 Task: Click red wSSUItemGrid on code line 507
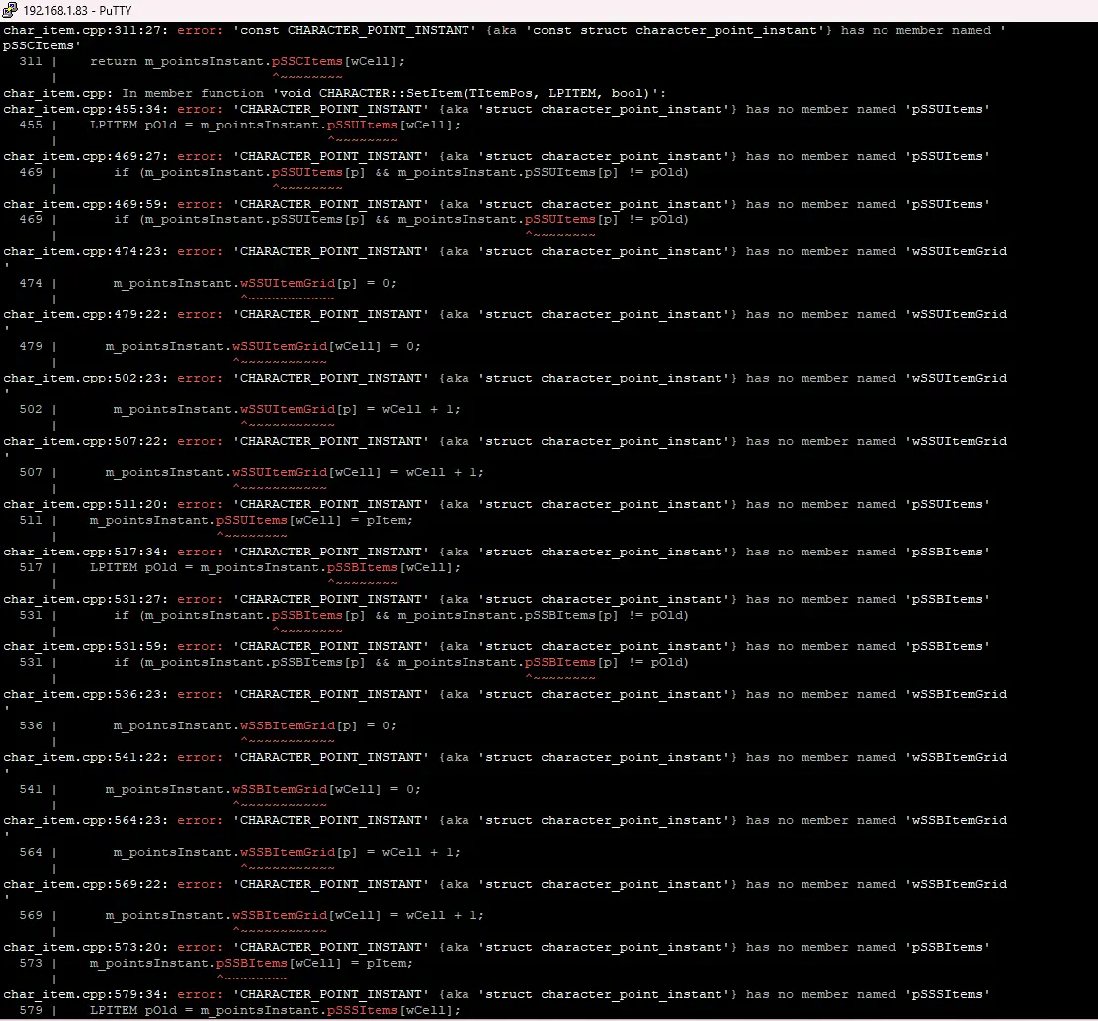(279, 472)
